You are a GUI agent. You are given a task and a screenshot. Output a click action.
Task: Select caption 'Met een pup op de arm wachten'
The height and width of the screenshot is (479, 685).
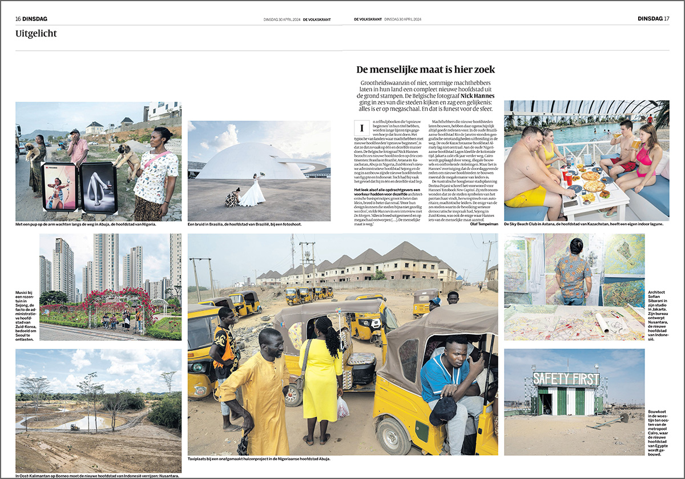pos(86,224)
